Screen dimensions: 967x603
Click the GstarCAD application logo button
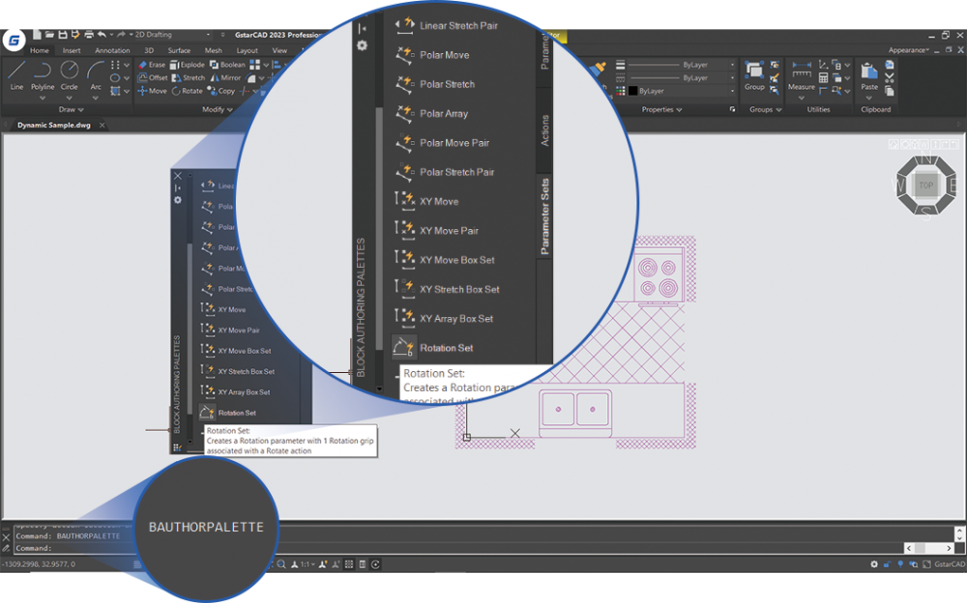click(14, 41)
